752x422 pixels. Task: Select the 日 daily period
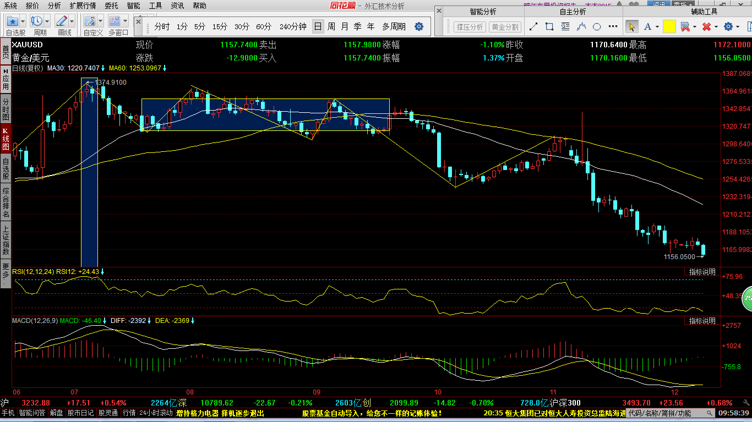(318, 26)
